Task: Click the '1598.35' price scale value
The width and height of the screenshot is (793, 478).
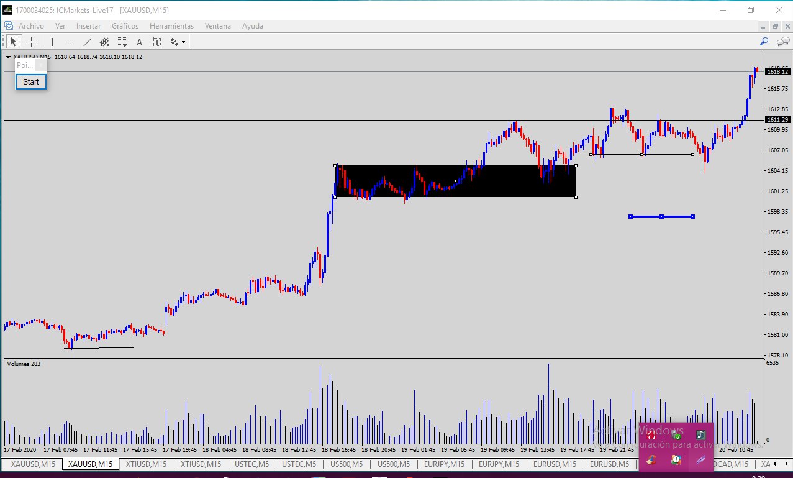Action: point(777,212)
